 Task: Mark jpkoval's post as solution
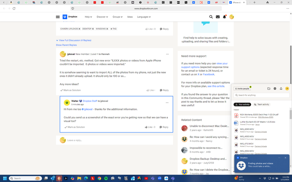70,90
